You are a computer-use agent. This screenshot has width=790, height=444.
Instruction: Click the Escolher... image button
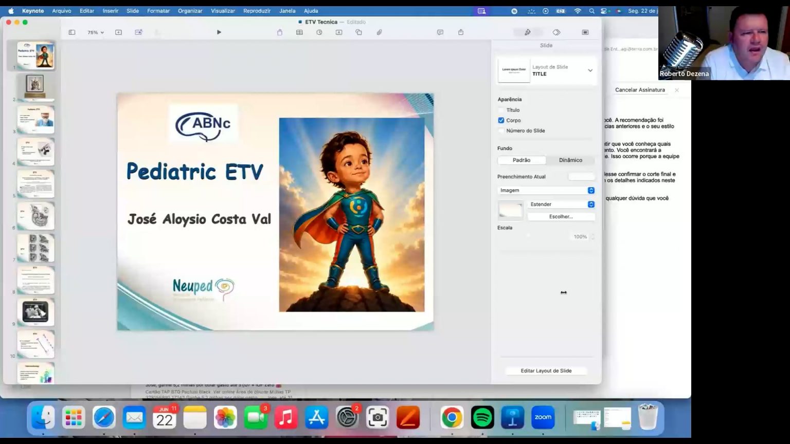pos(561,216)
